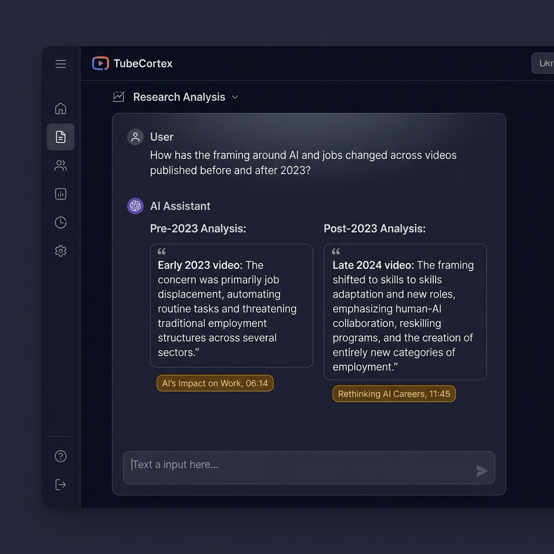Go to Home in the sidebar
The width and height of the screenshot is (554, 554).
tap(61, 108)
